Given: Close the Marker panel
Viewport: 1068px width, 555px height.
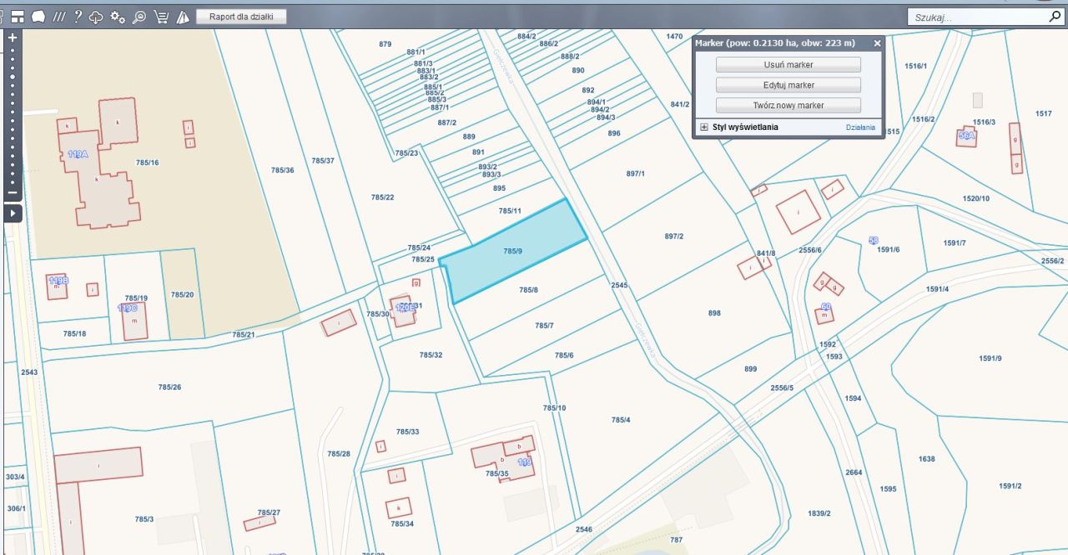Looking at the screenshot, I should tap(877, 42).
